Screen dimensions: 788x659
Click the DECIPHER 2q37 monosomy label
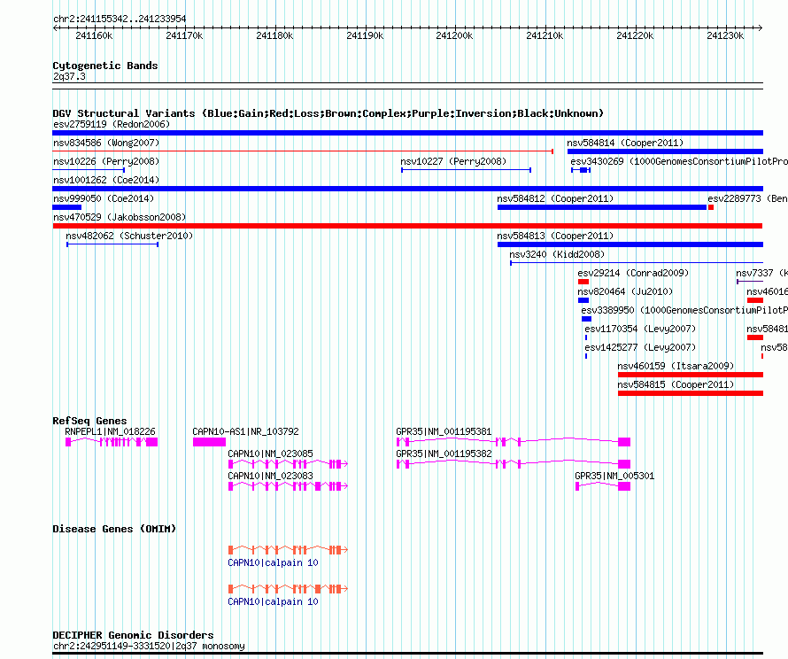coord(149,646)
